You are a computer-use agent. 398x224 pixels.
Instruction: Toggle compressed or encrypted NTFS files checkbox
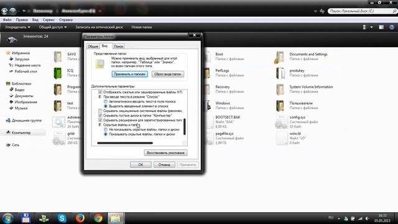(x=100, y=92)
